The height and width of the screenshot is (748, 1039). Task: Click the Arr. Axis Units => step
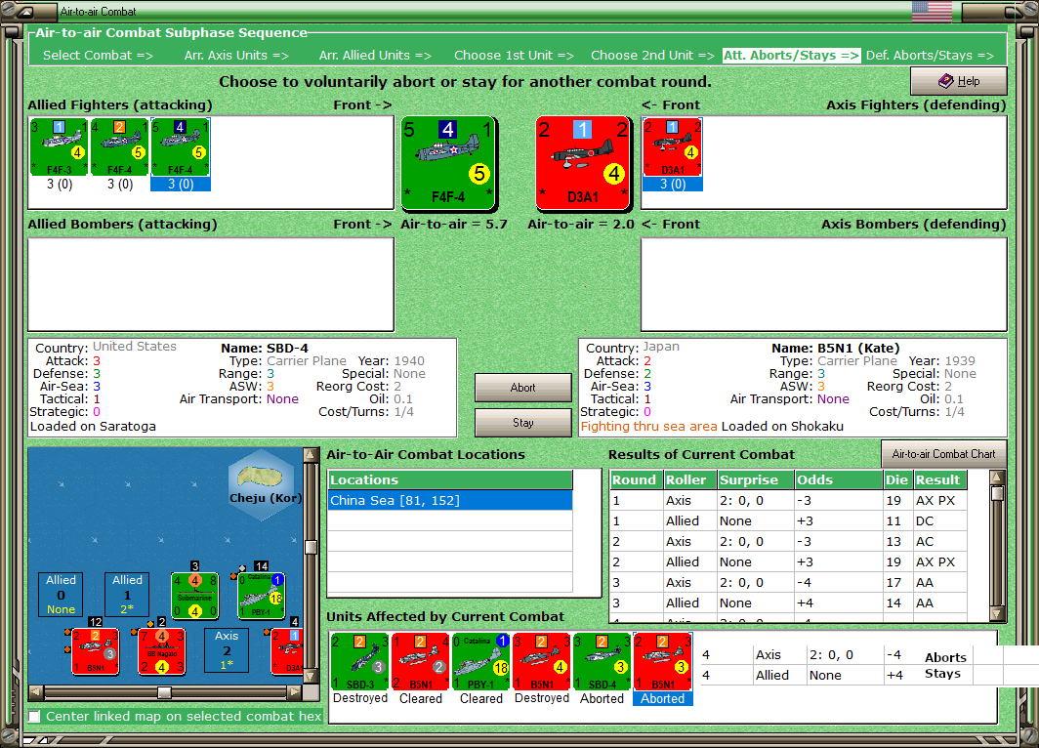pos(236,56)
